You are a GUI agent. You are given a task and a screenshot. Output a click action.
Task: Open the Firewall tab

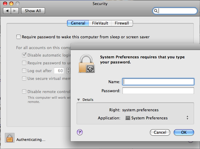click(122, 23)
